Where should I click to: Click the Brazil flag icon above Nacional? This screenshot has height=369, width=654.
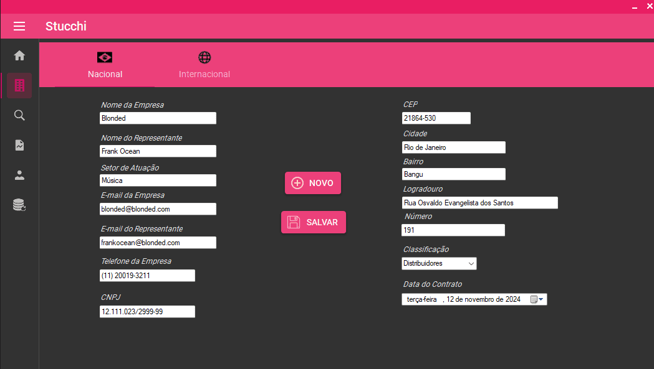104,56
